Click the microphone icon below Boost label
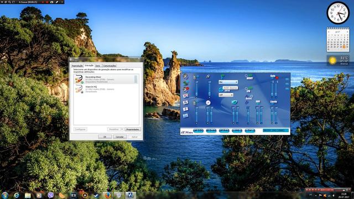This screenshot has width=354, height=199. (x=247, y=103)
